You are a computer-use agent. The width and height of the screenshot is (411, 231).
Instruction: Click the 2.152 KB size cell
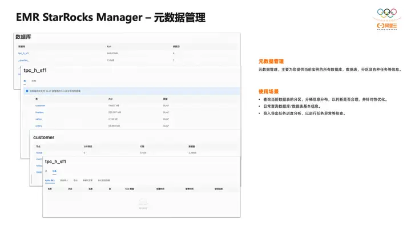click(112, 119)
